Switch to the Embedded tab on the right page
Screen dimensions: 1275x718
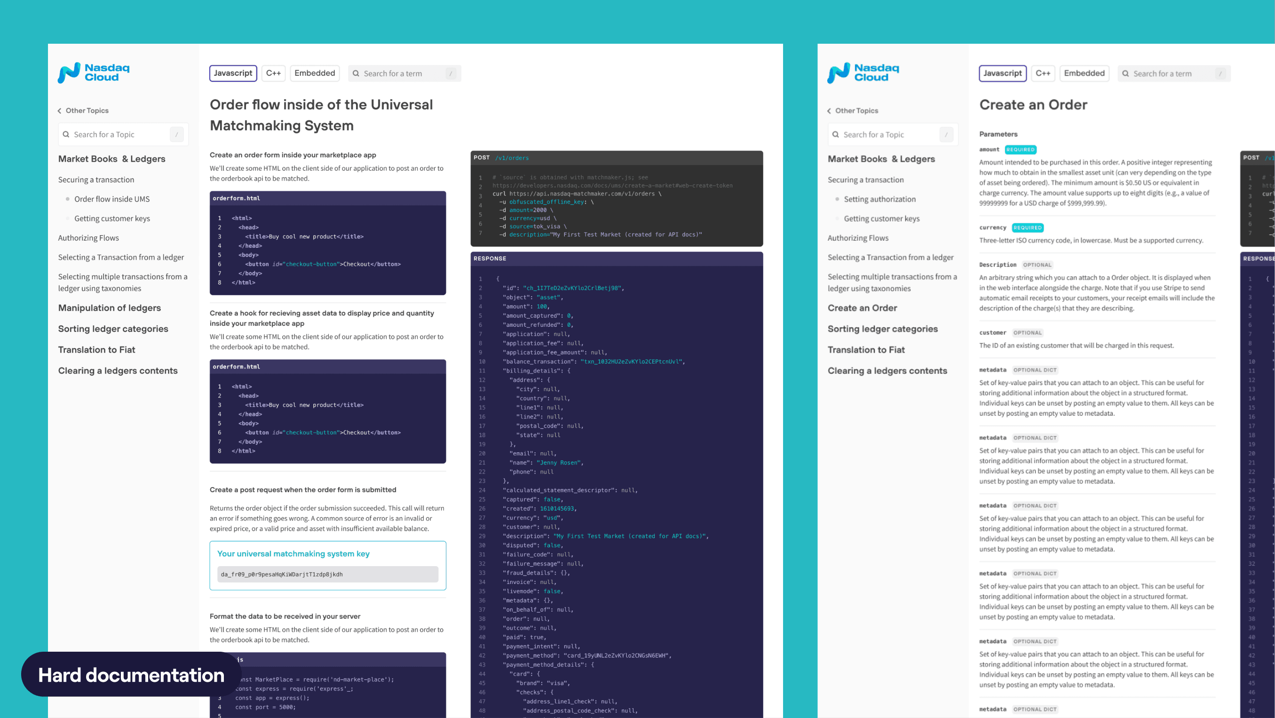point(1085,73)
